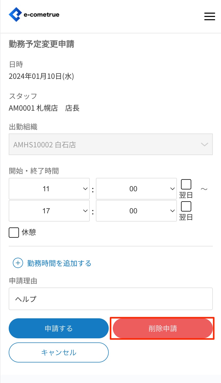
Task: Open the hamburger menu
Action: point(209,16)
